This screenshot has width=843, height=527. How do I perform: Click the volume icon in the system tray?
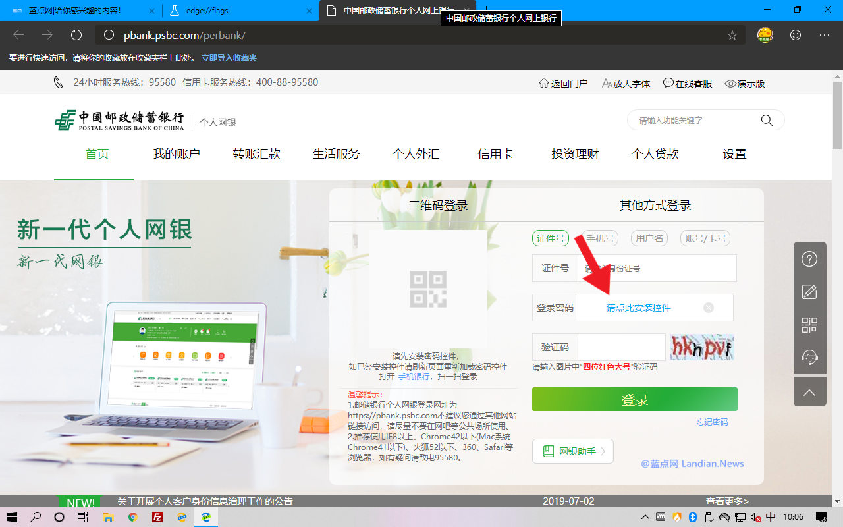[x=755, y=517]
